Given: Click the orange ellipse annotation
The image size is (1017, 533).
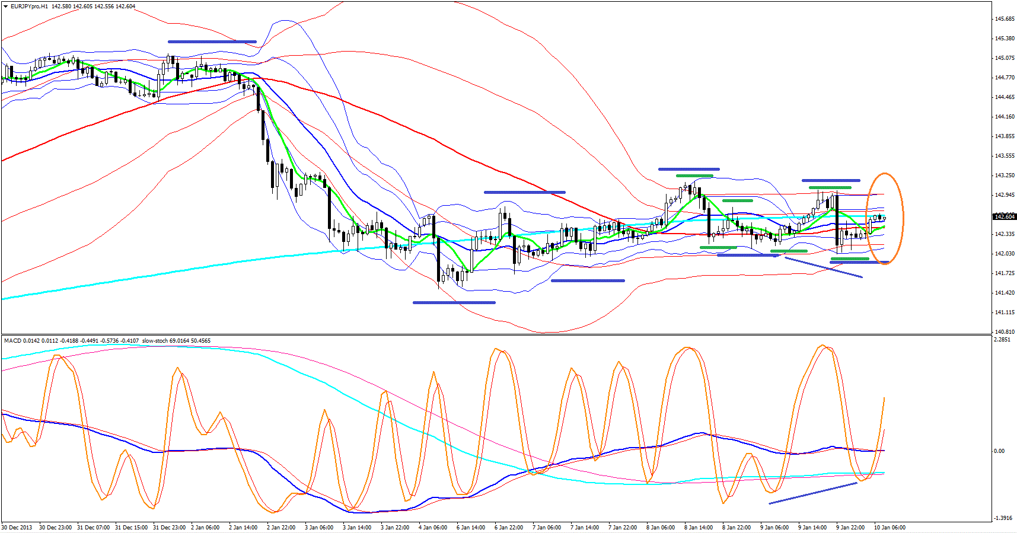Looking at the screenshot, I should (x=903, y=218).
